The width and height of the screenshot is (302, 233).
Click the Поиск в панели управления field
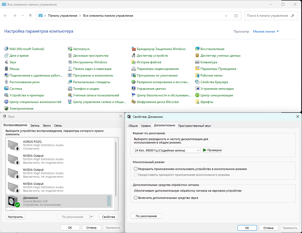coord(267,16)
